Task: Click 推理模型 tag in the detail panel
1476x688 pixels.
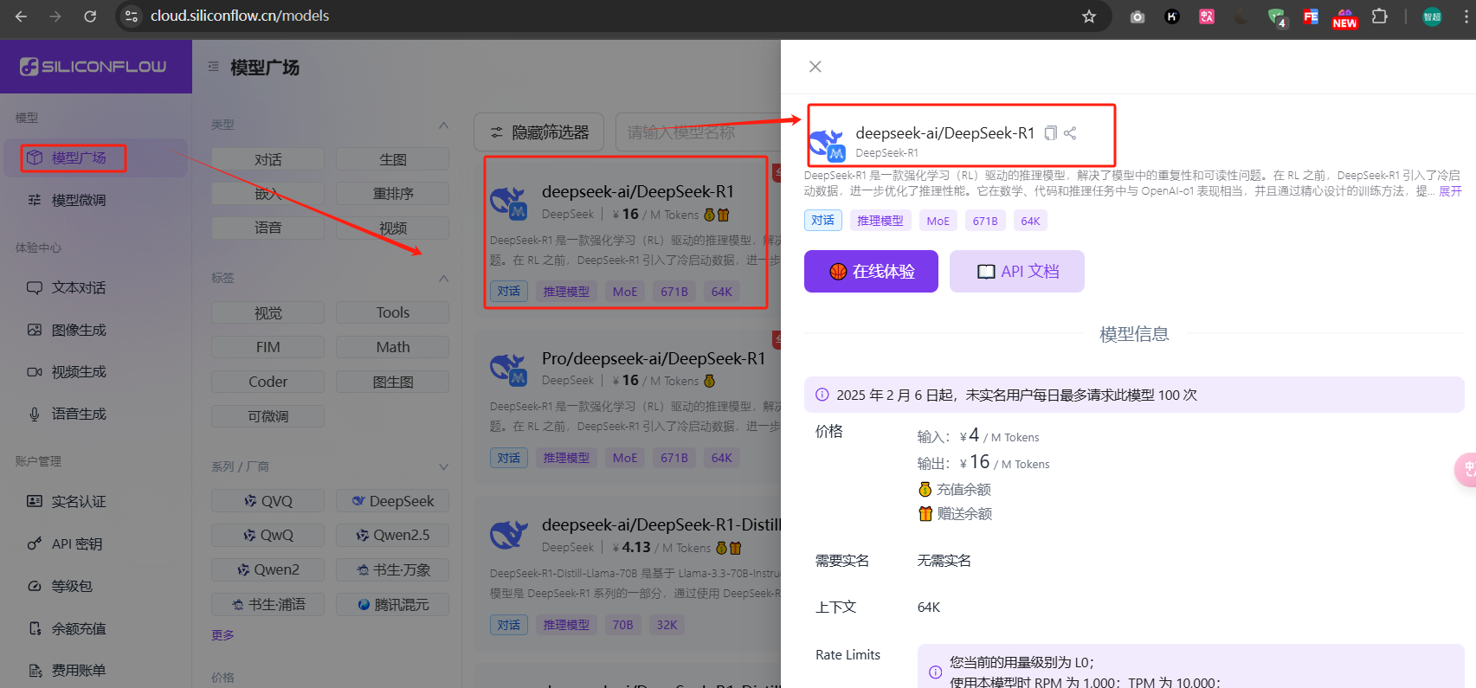Action: click(x=880, y=221)
